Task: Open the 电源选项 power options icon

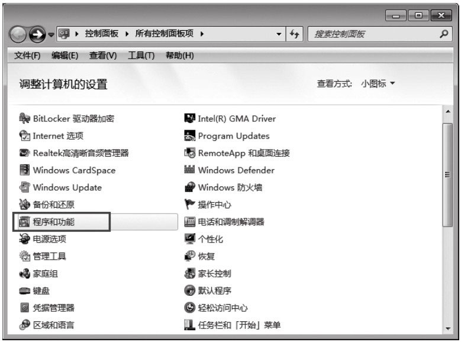Action: click(x=24, y=239)
